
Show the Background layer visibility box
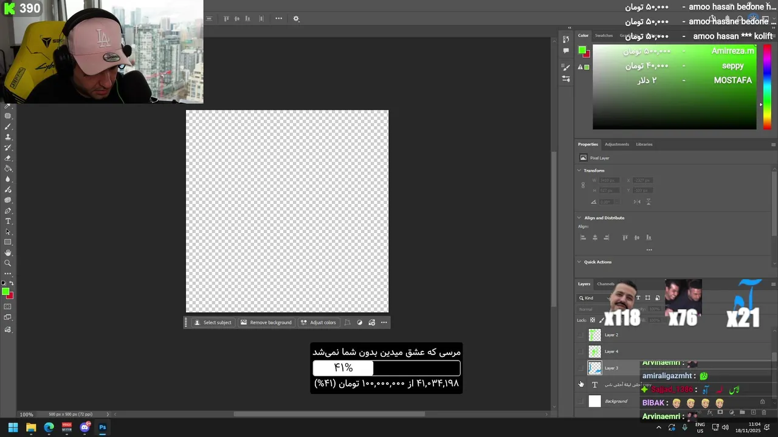coord(580,401)
